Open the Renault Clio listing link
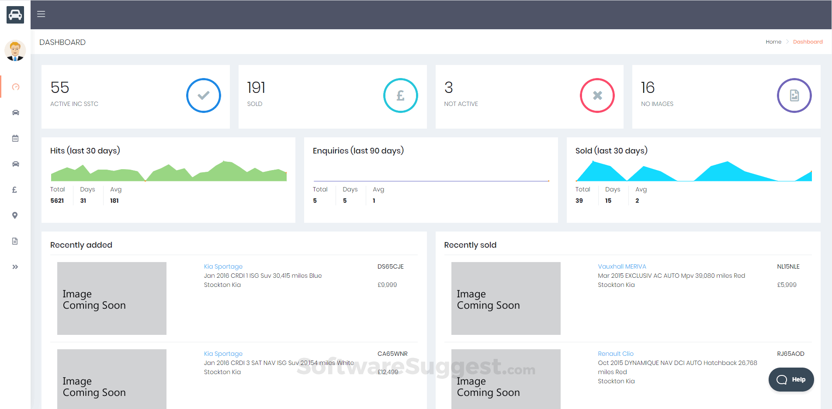Image resolution: width=832 pixels, height=409 pixels. (616, 354)
